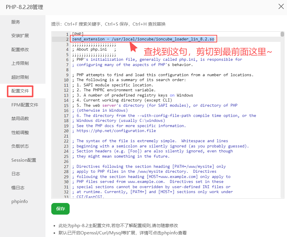Open the 慢日志 viewer

tap(18, 188)
